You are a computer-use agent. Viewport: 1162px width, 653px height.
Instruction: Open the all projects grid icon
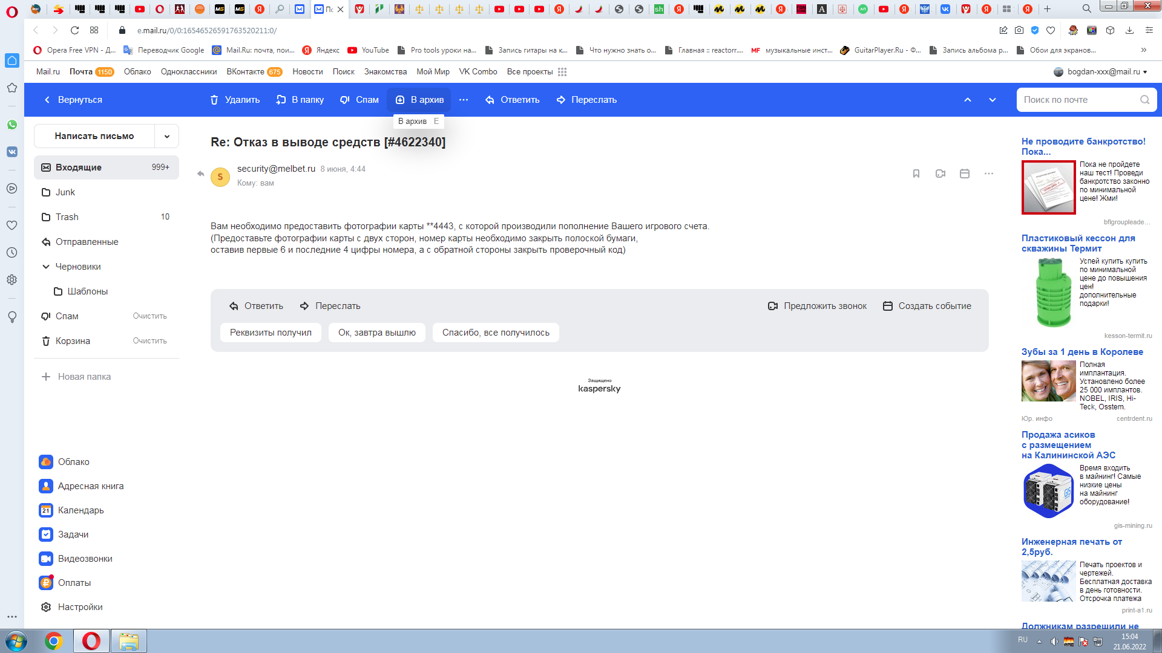(562, 72)
